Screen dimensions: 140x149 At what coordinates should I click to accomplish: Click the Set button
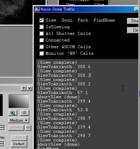19,138
